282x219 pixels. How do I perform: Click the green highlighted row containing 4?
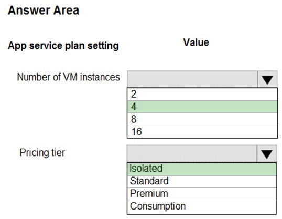(202, 107)
